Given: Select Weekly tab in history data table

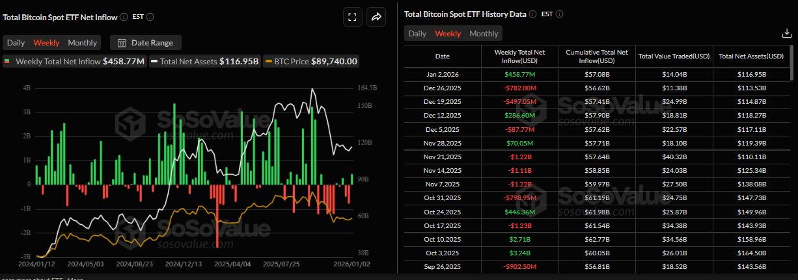Looking at the screenshot, I should tap(448, 34).
